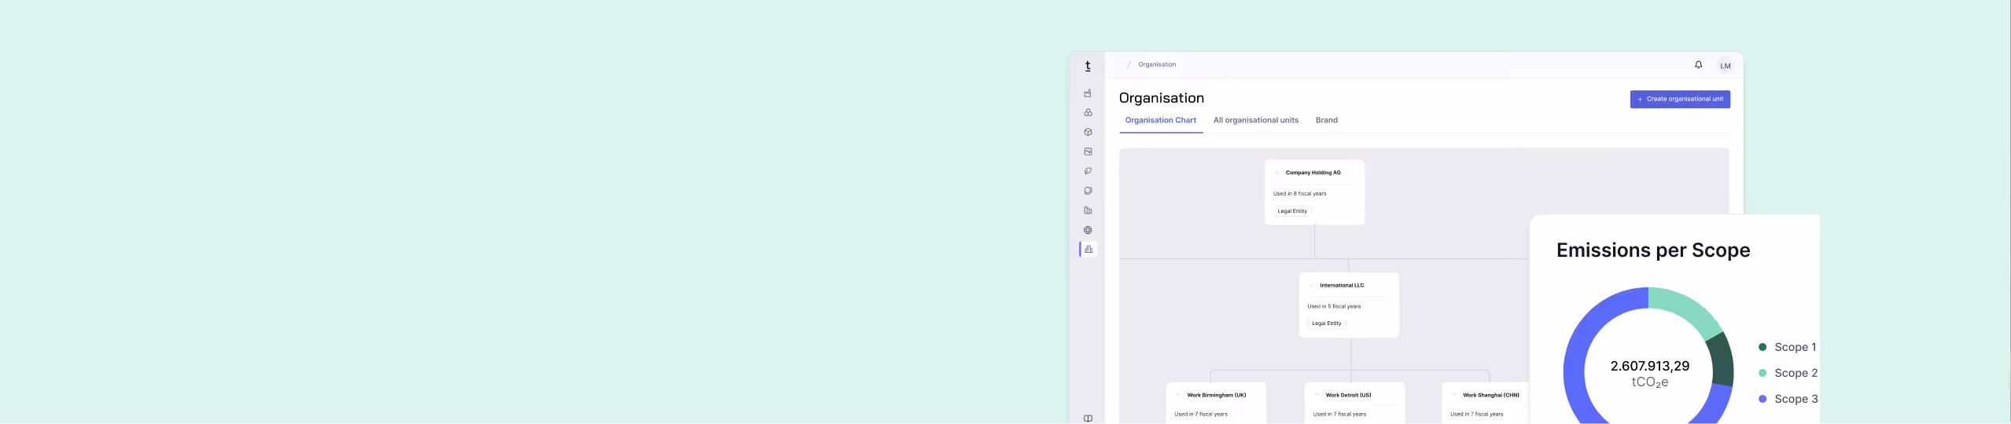Screen dimensions: 2011x424
Task: Collapse International LLC node chevron
Action: [1311, 286]
